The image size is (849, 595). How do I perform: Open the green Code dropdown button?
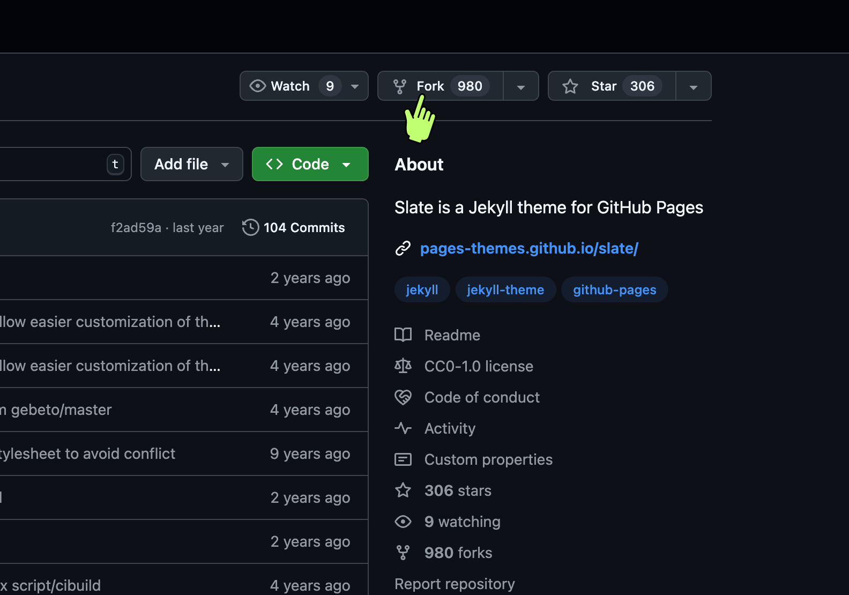click(x=310, y=164)
